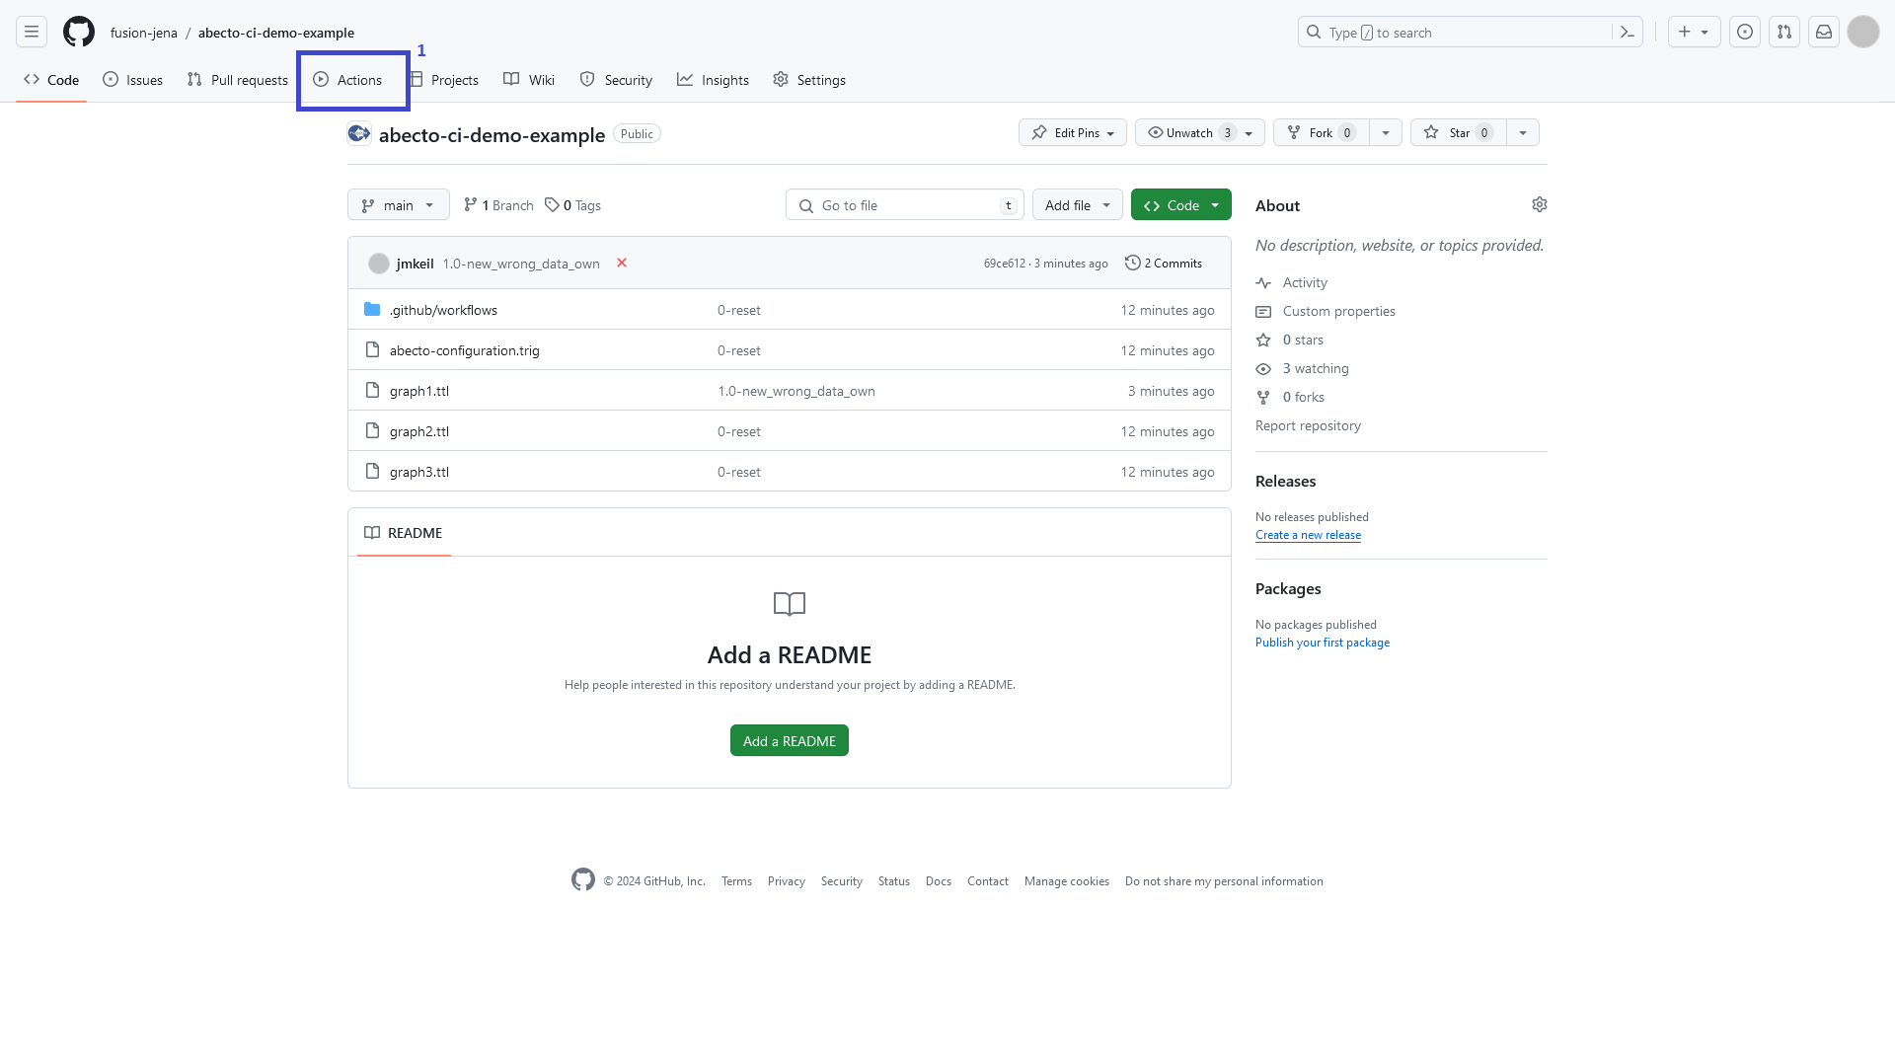Image resolution: width=1895 pixels, height=1061 pixels.
Task: Select the README tab
Action: (x=404, y=533)
